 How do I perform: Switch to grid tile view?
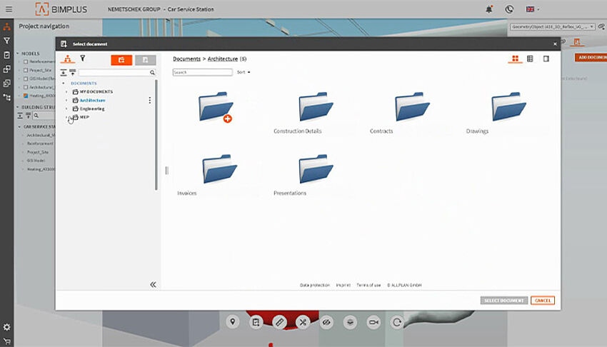[x=514, y=59]
